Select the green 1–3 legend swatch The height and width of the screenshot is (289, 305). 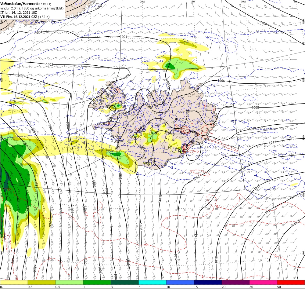coord(97,282)
